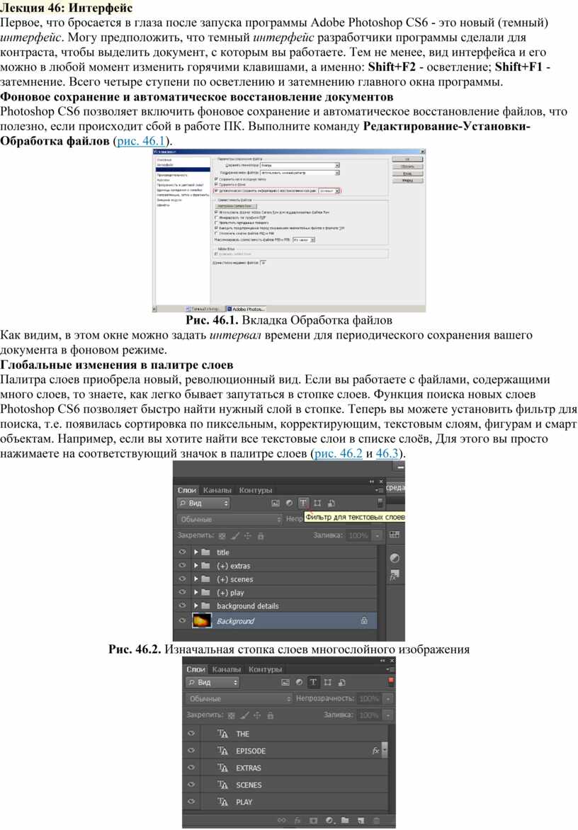This screenshot has width=578, height=830.
Task: Click shape-layer filter icon in the text-layers panel
Action: pos(328,682)
